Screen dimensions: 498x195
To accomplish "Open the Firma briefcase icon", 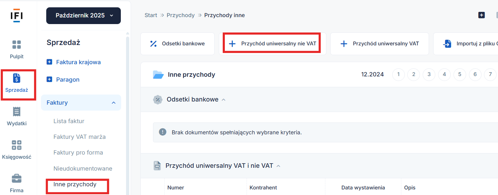I will point(16,179).
